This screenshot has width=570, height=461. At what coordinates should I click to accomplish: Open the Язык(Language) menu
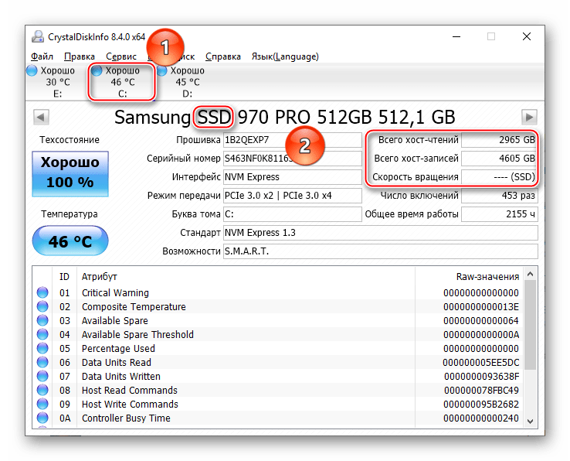pos(285,56)
